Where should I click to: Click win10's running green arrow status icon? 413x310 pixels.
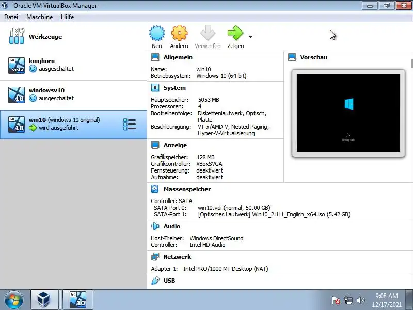[x=33, y=128]
